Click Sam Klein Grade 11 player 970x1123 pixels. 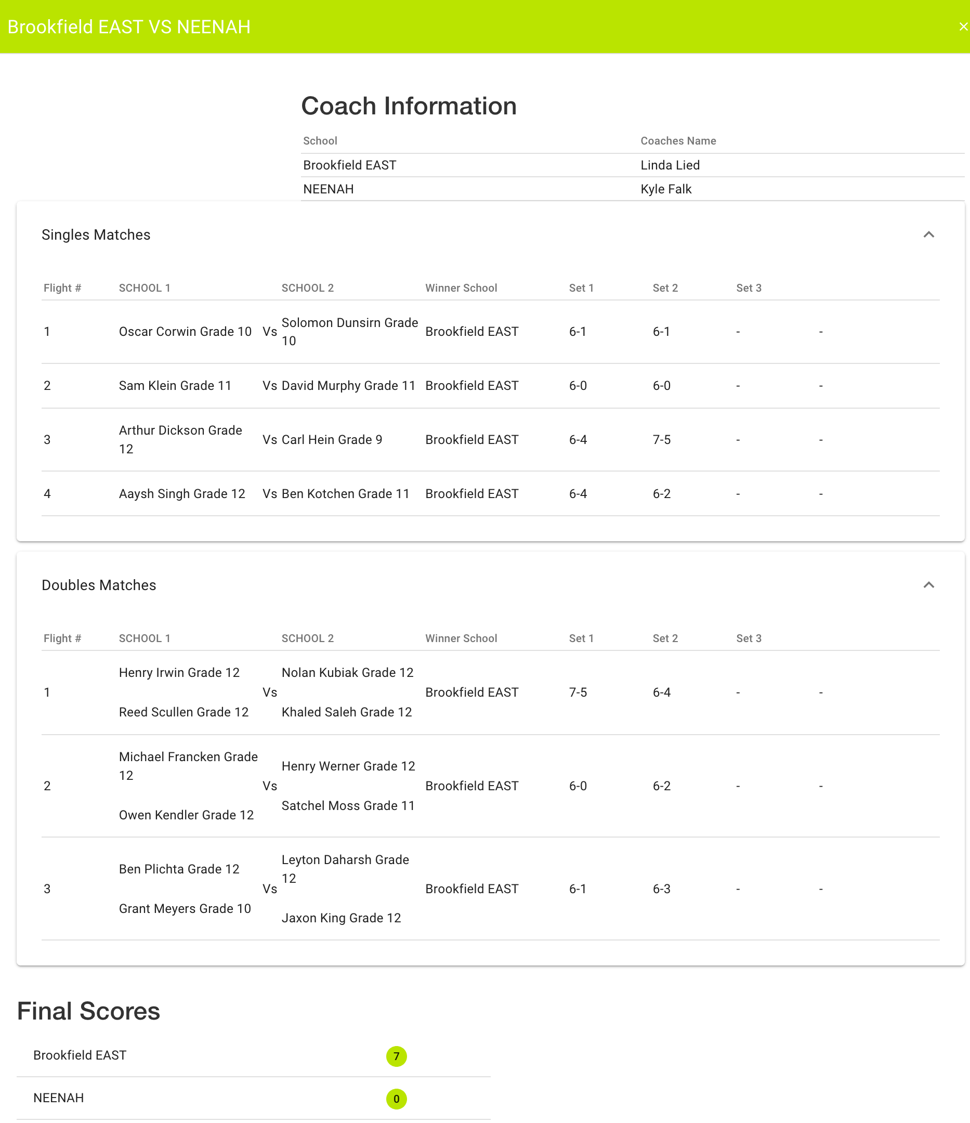[175, 385]
